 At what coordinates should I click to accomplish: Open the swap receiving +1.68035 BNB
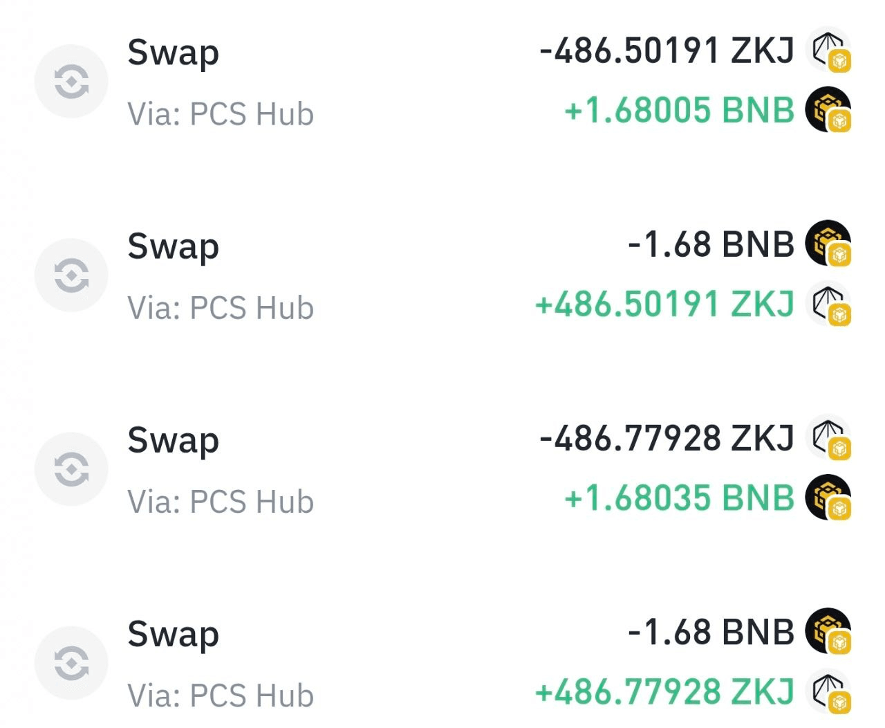(x=442, y=469)
